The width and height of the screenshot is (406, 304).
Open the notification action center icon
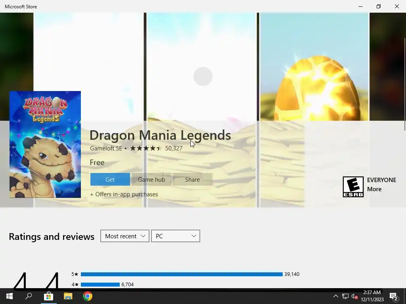click(394, 296)
